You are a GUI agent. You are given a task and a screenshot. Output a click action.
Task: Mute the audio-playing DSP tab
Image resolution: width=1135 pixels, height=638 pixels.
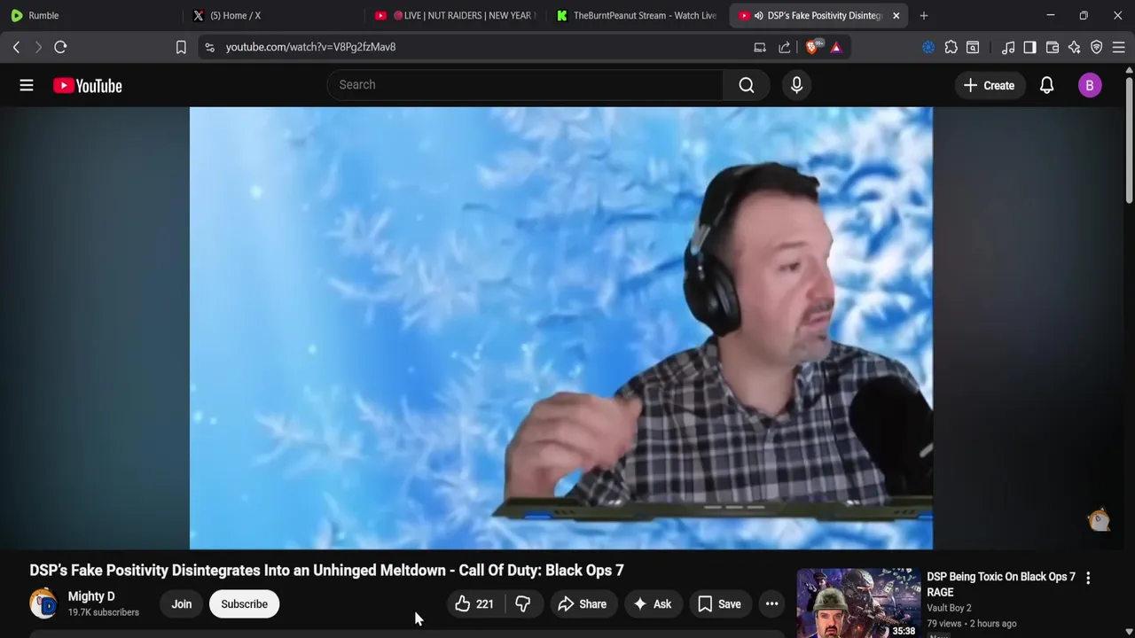pos(758,16)
